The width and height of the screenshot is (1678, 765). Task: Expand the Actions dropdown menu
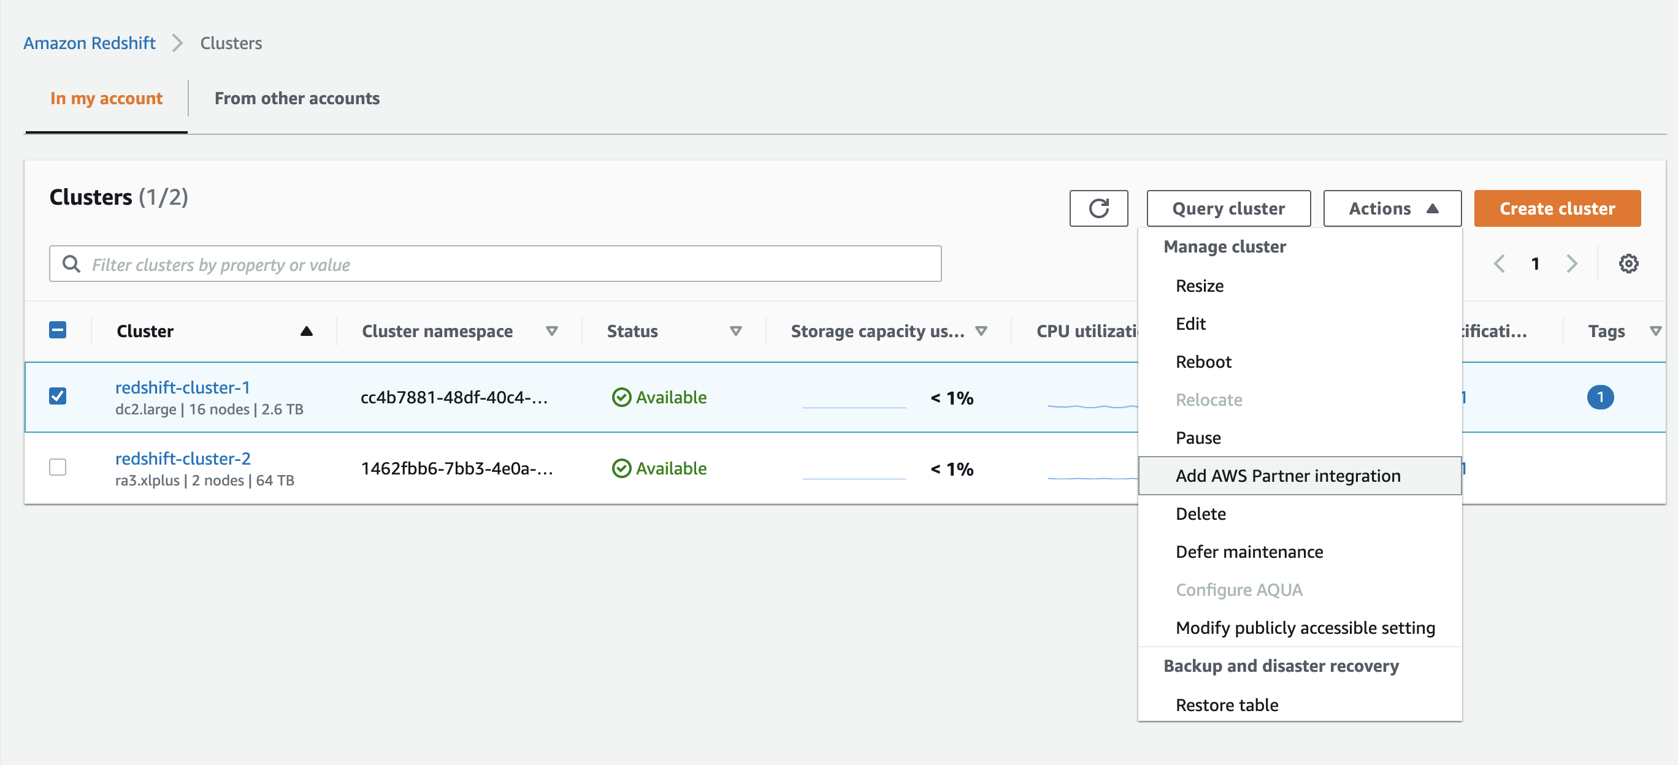coord(1392,208)
